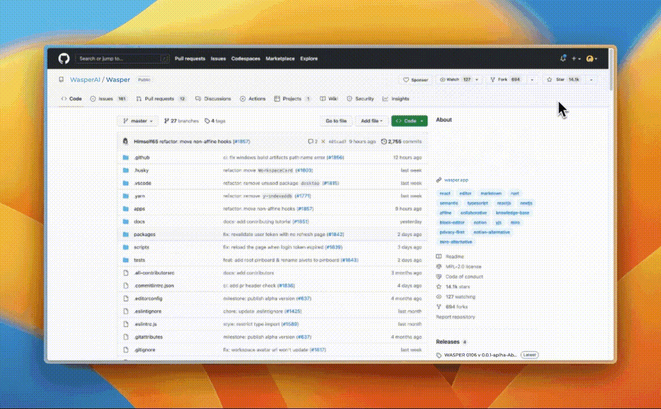Image resolution: width=661 pixels, height=409 pixels.
Task: Open the .gitattributes file
Action: click(x=149, y=337)
